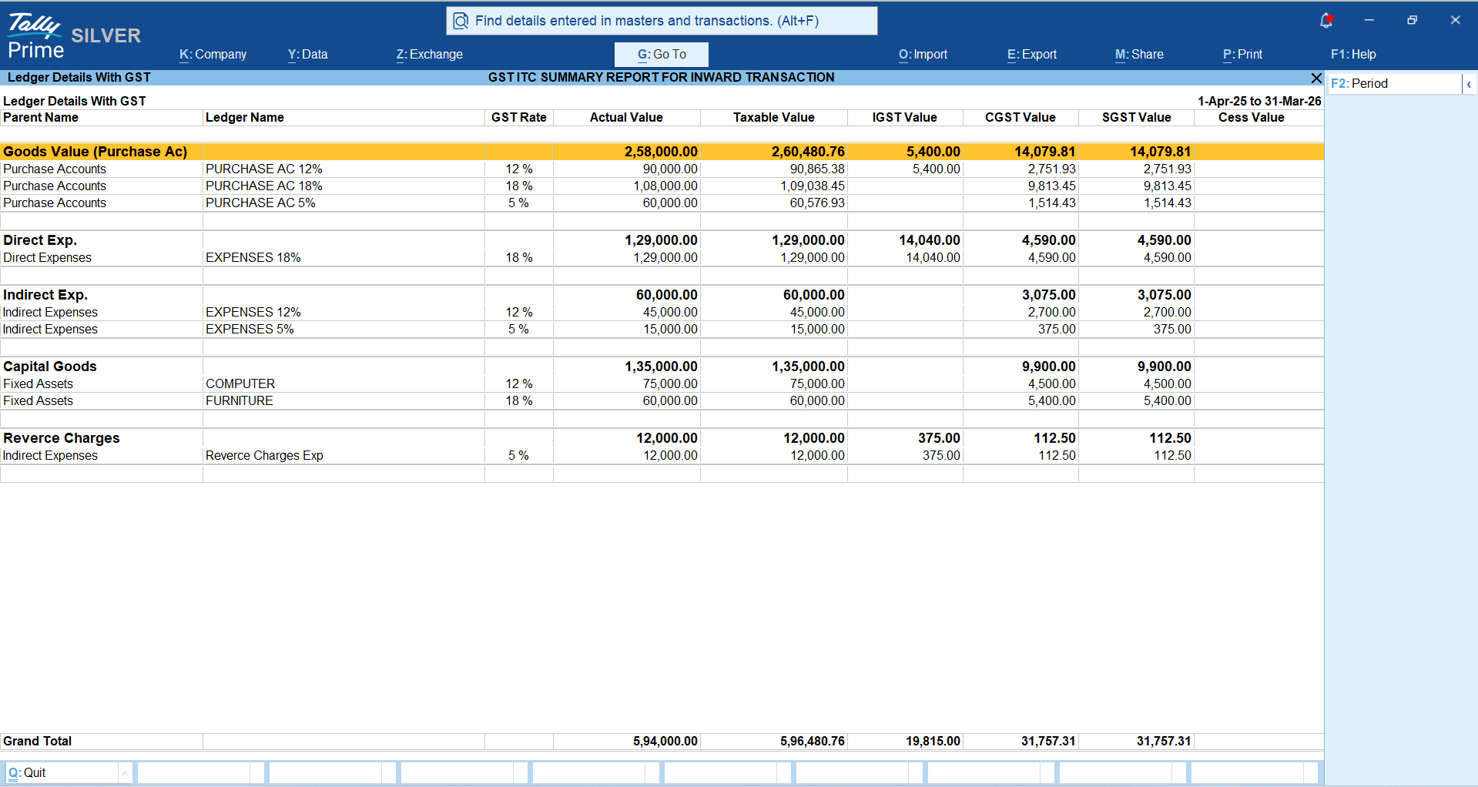Click the GST Rate column header
Viewport: 1478px width, 787px height.
[x=519, y=118]
